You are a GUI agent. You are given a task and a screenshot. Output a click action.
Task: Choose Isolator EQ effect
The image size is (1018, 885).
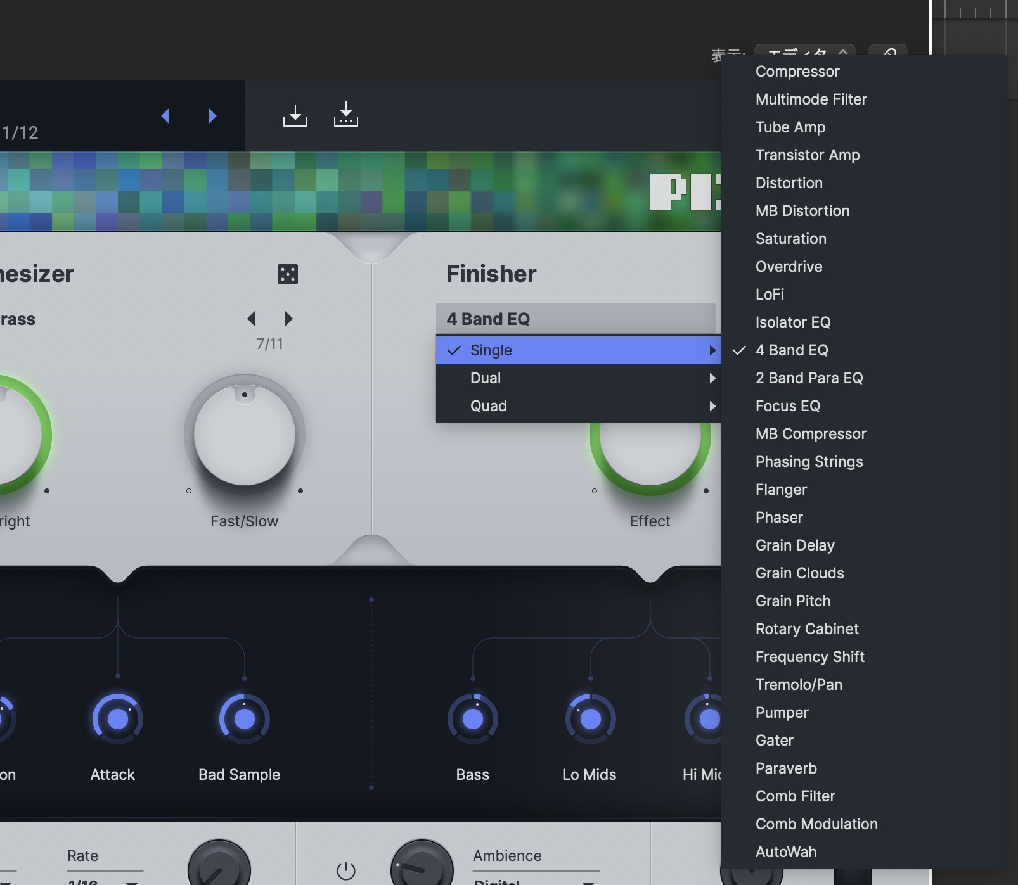click(x=864, y=322)
